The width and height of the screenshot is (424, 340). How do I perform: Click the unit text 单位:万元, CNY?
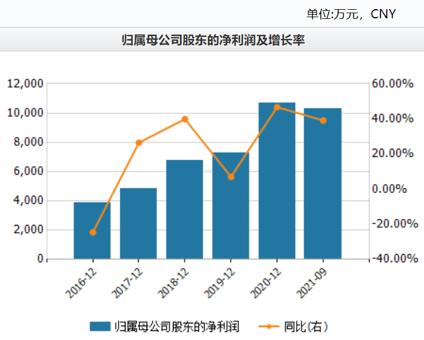pyautogui.click(x=351, y=14)
